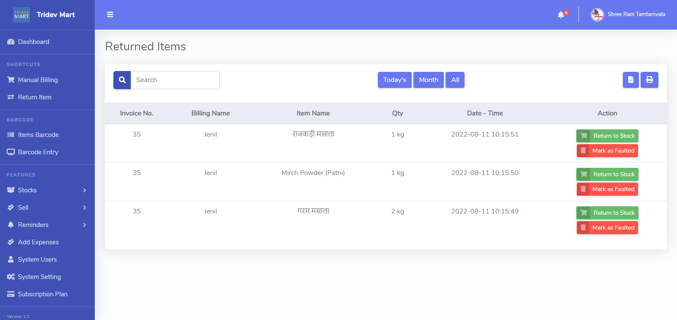The image size is (677, 320).
Task: Filter by Today's returns
Action: tap(395, 80)
